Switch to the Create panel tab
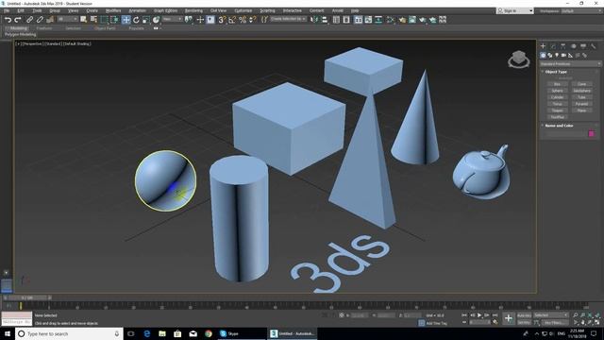The width and height of the screenshot is (604, 340). click(544, 46)
